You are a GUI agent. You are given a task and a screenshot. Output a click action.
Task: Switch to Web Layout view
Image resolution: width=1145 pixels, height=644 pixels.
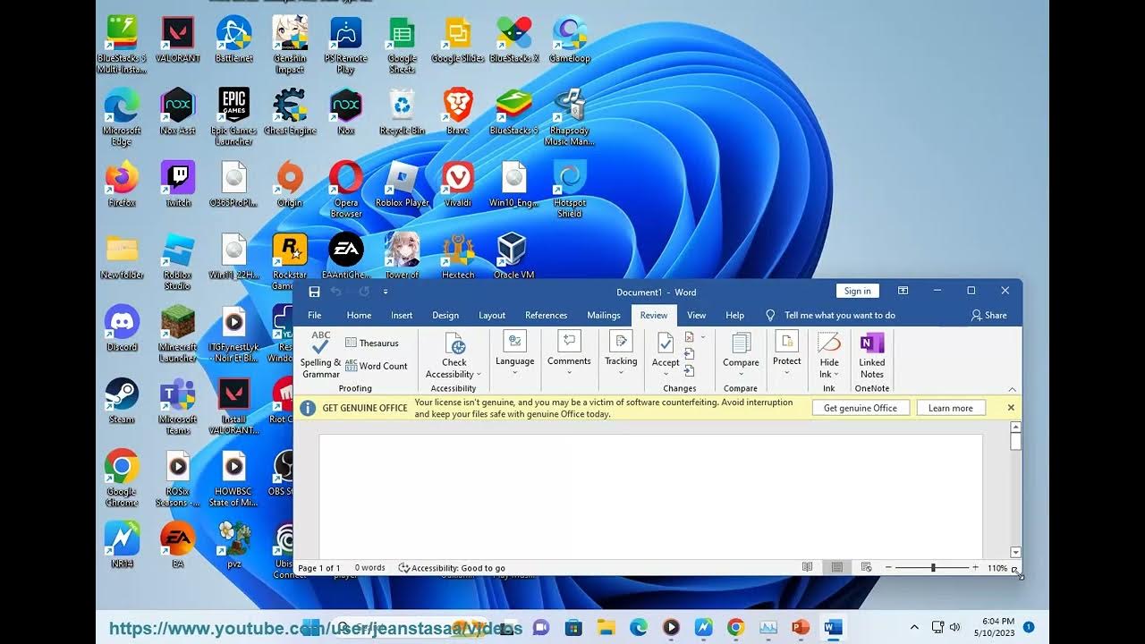(866, 567)
